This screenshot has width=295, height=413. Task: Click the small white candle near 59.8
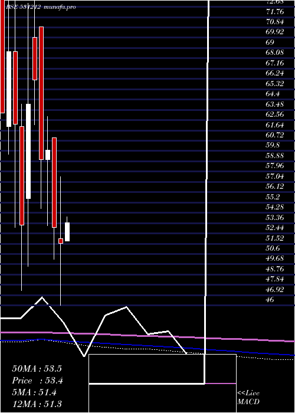coord(48,155)
